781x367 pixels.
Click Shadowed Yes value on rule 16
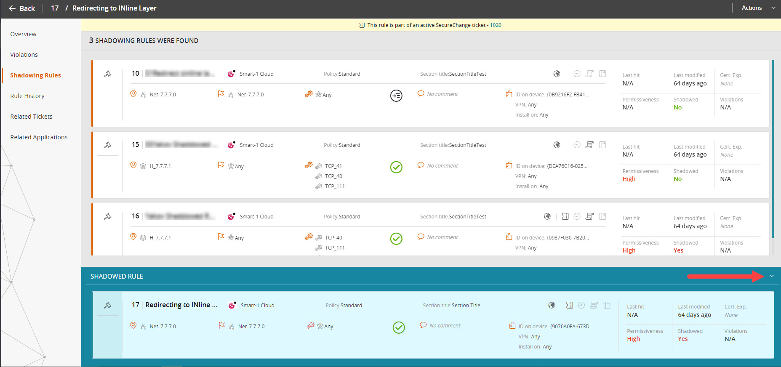(x=678, y=250)
